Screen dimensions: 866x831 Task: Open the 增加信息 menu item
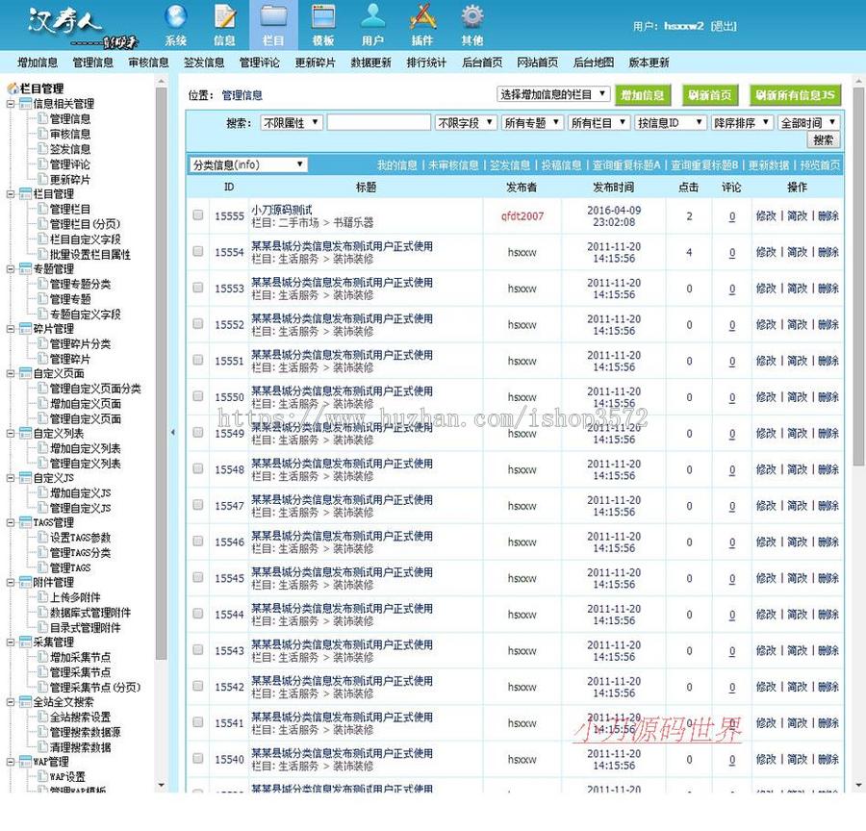coord(38,63)
